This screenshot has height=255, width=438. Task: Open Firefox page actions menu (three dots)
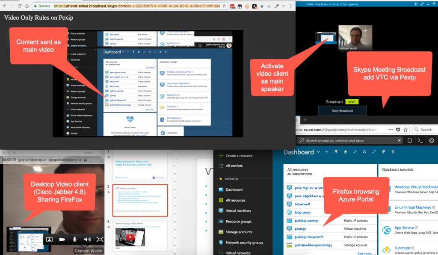pos(391,130)
